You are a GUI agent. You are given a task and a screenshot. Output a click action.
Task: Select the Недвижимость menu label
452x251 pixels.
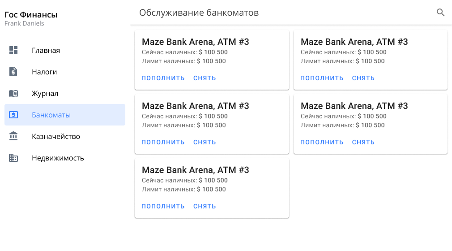click(58, 158)
